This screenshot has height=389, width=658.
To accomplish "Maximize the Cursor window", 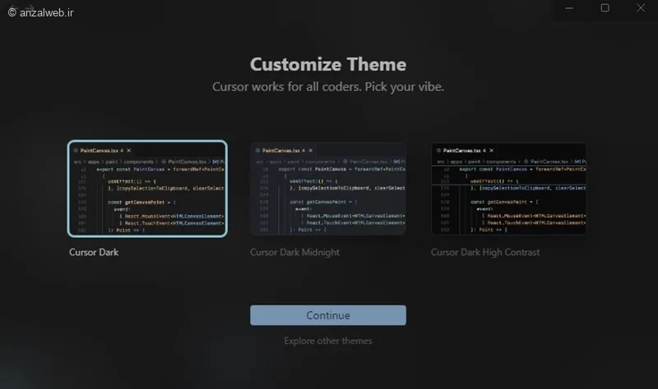I will coord(605,7).
